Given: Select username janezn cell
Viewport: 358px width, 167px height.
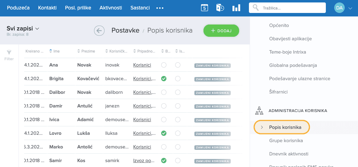Looking at the screenshot, I should 112,106.
